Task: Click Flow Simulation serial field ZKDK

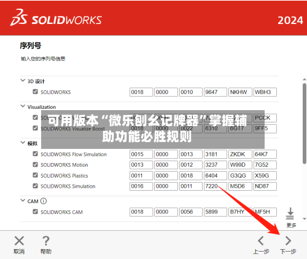Action: click(x=240, y=154)
